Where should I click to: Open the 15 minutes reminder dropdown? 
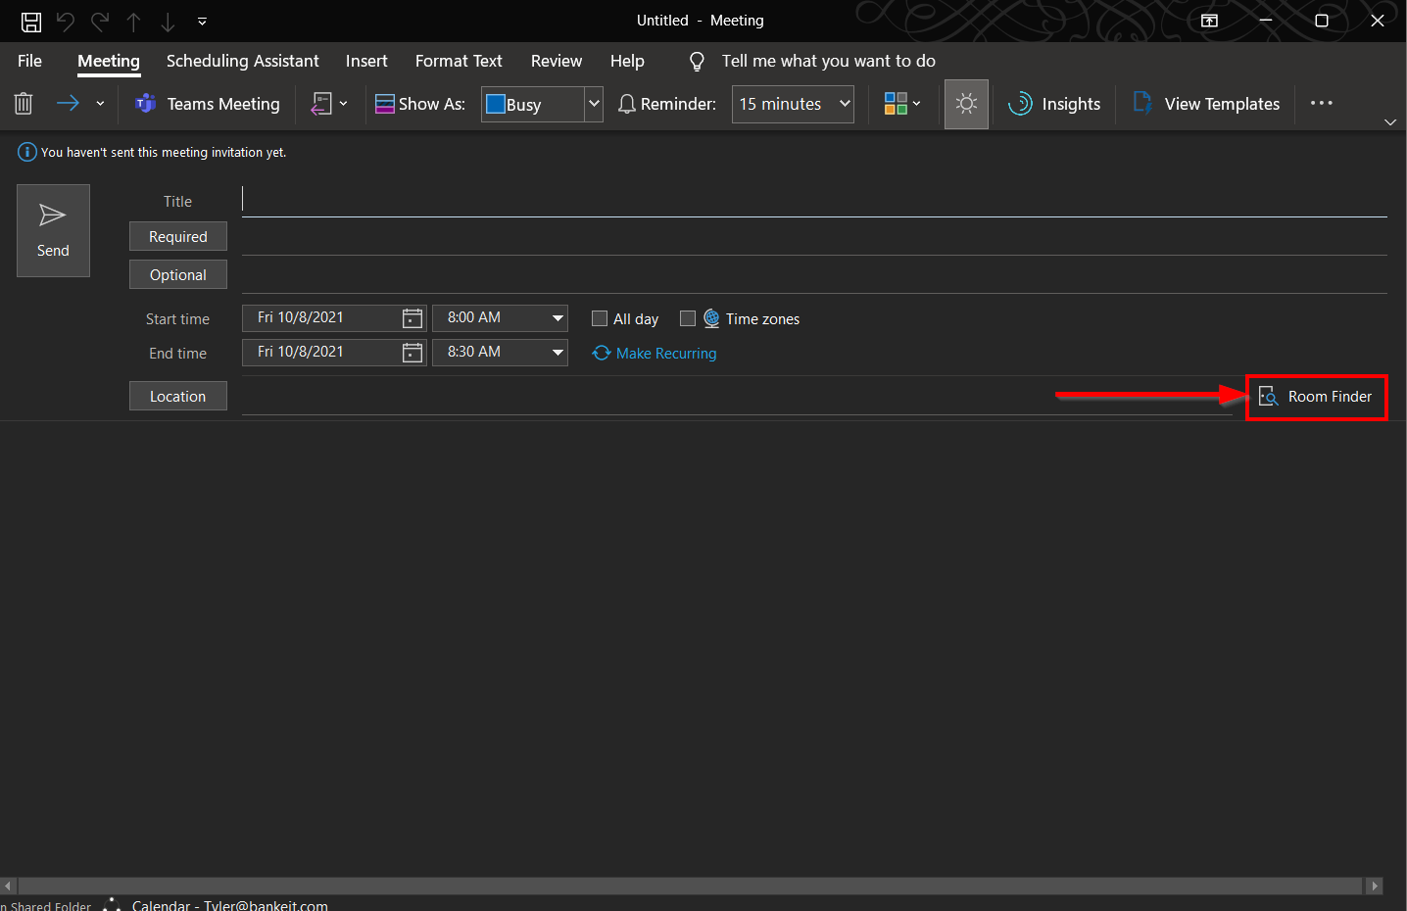pos(845,103)
